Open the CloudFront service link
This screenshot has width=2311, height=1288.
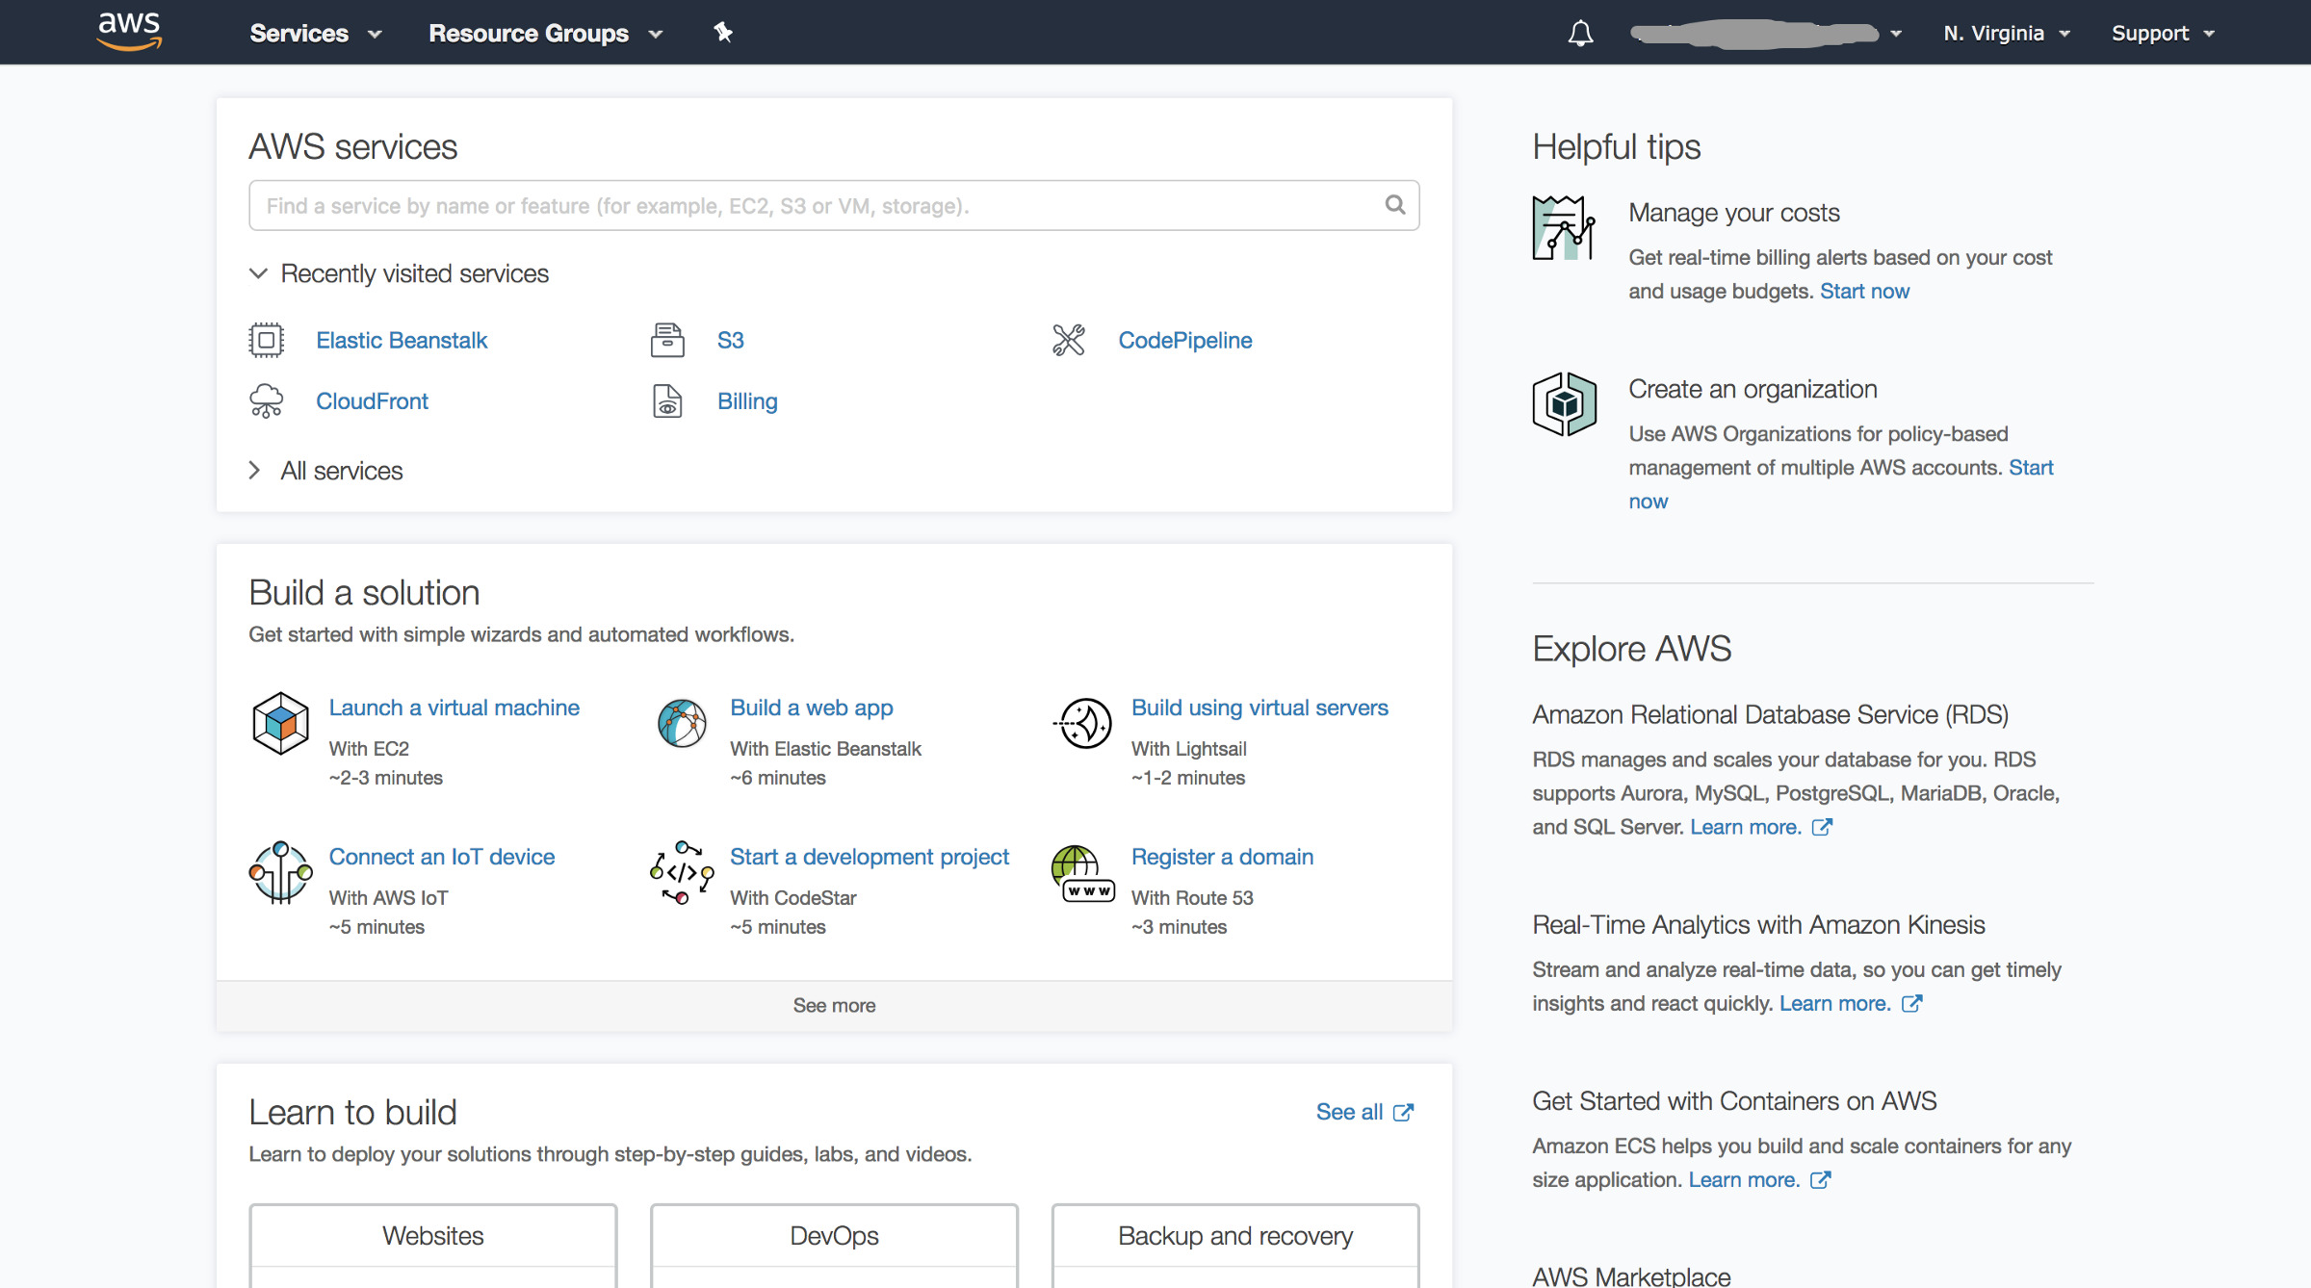(x=372, y=400)
